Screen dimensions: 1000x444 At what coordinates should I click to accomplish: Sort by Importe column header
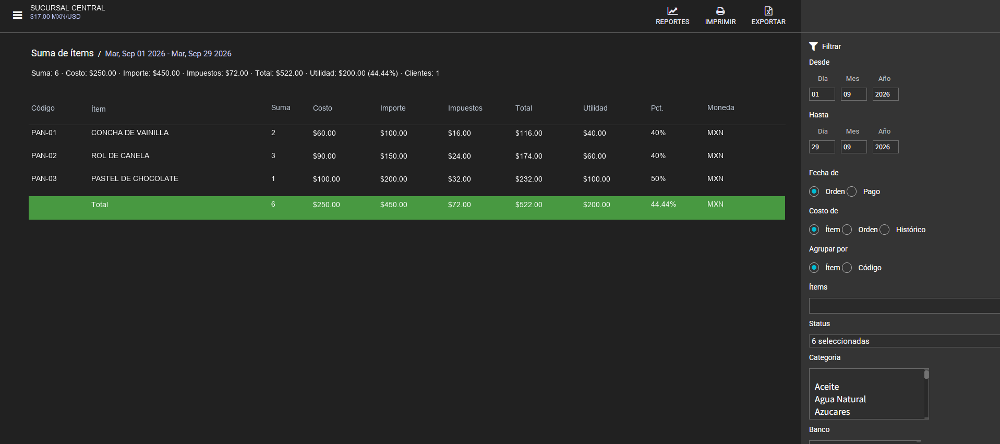click(393, 108)
